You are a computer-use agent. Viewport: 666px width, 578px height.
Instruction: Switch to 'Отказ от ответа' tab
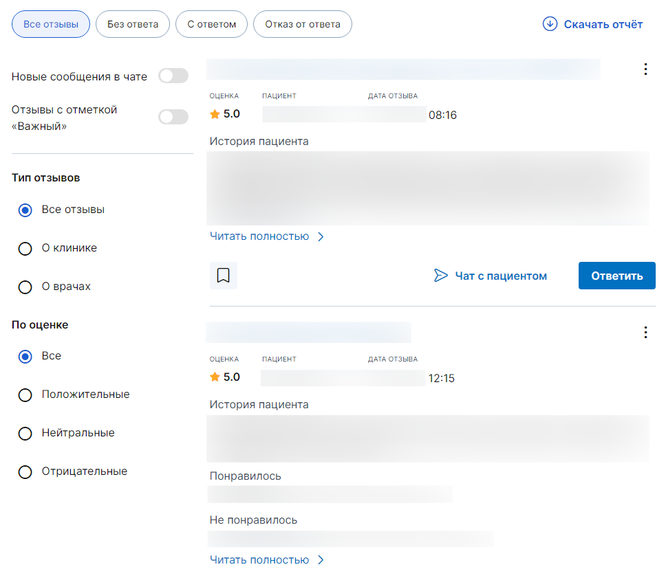(302, 24)
